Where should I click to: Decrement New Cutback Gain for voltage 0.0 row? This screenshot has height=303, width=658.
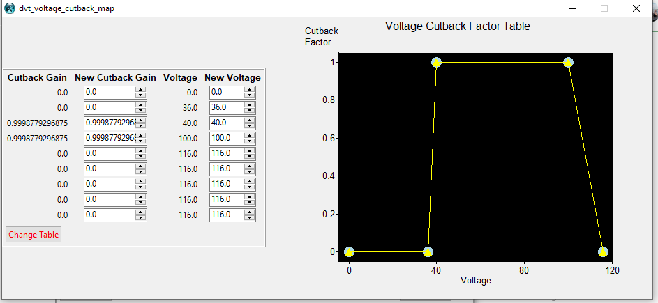point(141,95)
